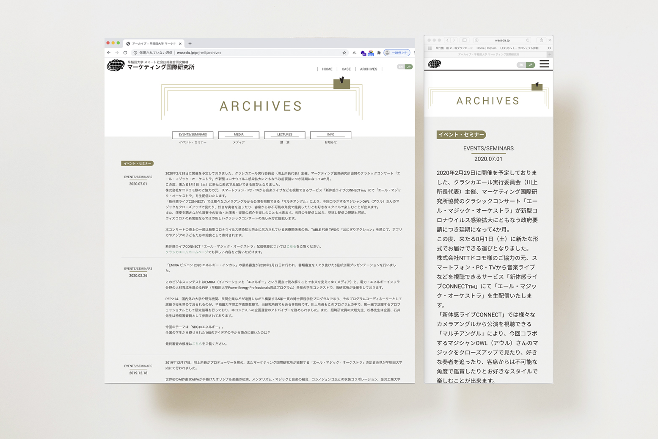This screenshot has height=439, width=658.
Task: Select JP language toggle in Chrome page
Action: coord(409,67)
